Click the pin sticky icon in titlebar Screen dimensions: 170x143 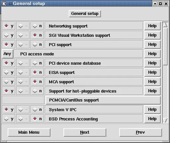click(10, 4)
